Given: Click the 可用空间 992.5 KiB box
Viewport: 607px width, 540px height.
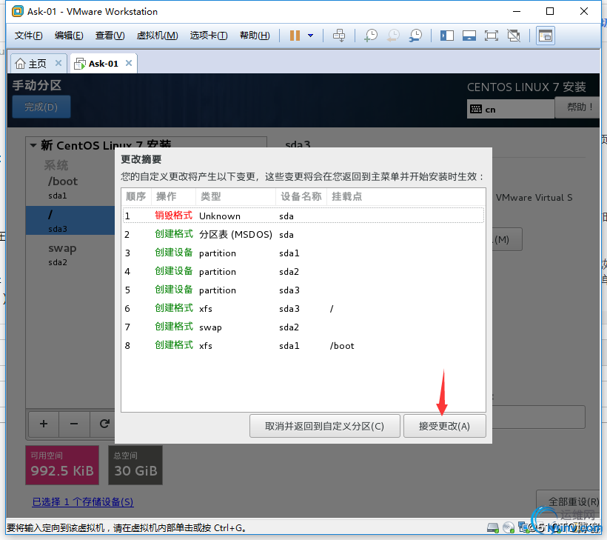Looking at the screenshot, I should coord(62,465).
